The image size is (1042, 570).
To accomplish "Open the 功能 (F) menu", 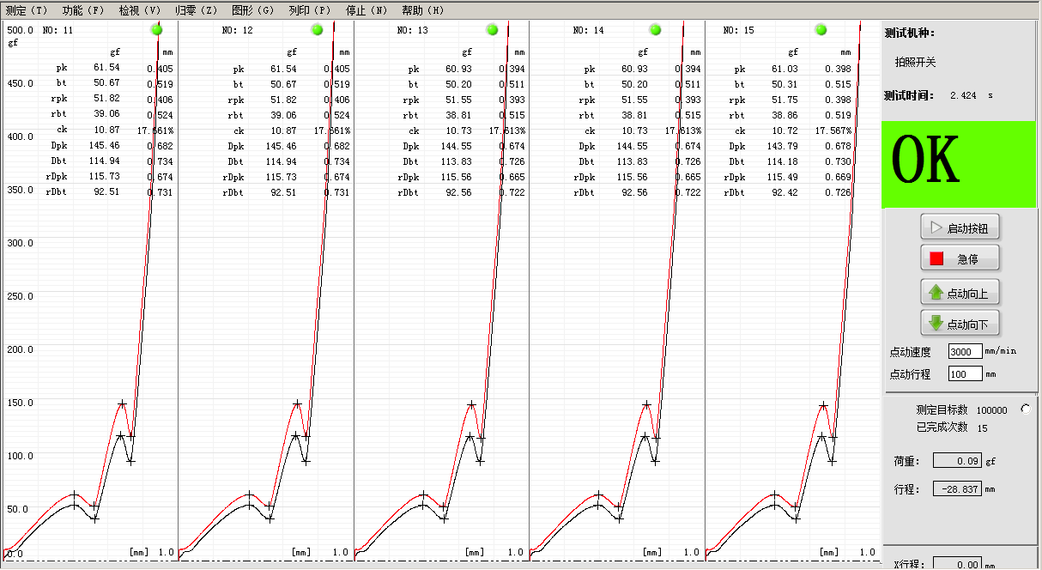I will [83, 10].
